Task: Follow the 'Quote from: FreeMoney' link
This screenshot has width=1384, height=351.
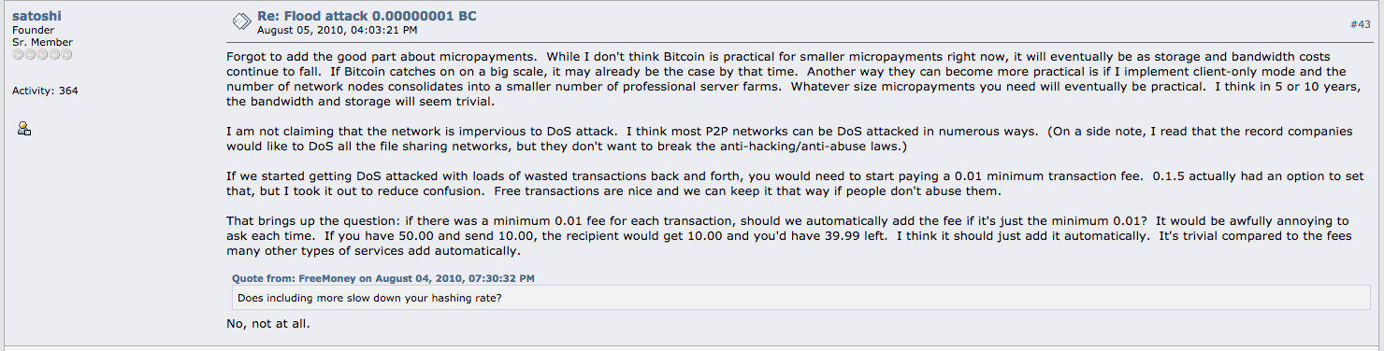Action: (383, 278)
